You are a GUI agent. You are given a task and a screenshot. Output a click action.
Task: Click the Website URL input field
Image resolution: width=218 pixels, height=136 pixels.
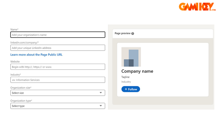[x=58, y=67]
